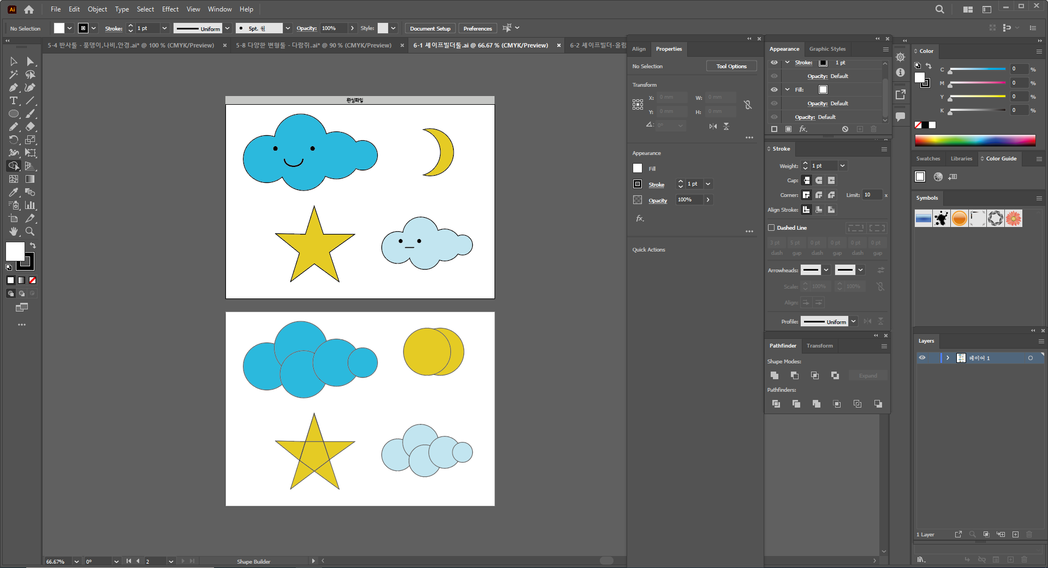Select the Line Segment tool
The height and width of the screenshot is (568, 1048).
point(31,101)
